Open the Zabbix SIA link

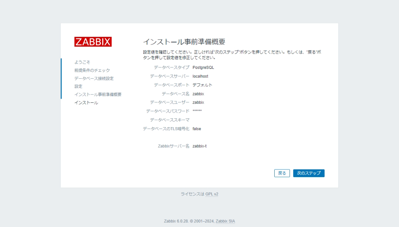click(x=225, y=221)
